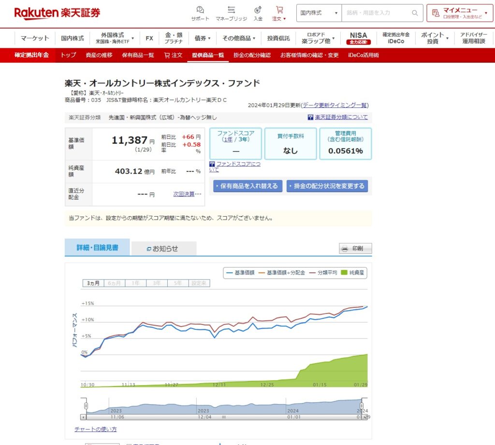Viewport: 495px width, 445px height.
Task: Expand the ロボアド 楽ラップ他 menu
Action: pos(334,38)
